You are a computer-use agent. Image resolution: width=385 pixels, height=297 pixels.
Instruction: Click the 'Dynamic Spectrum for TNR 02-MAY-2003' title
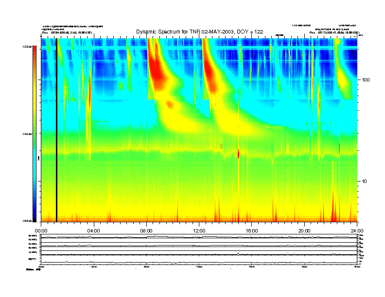point(200,32)
